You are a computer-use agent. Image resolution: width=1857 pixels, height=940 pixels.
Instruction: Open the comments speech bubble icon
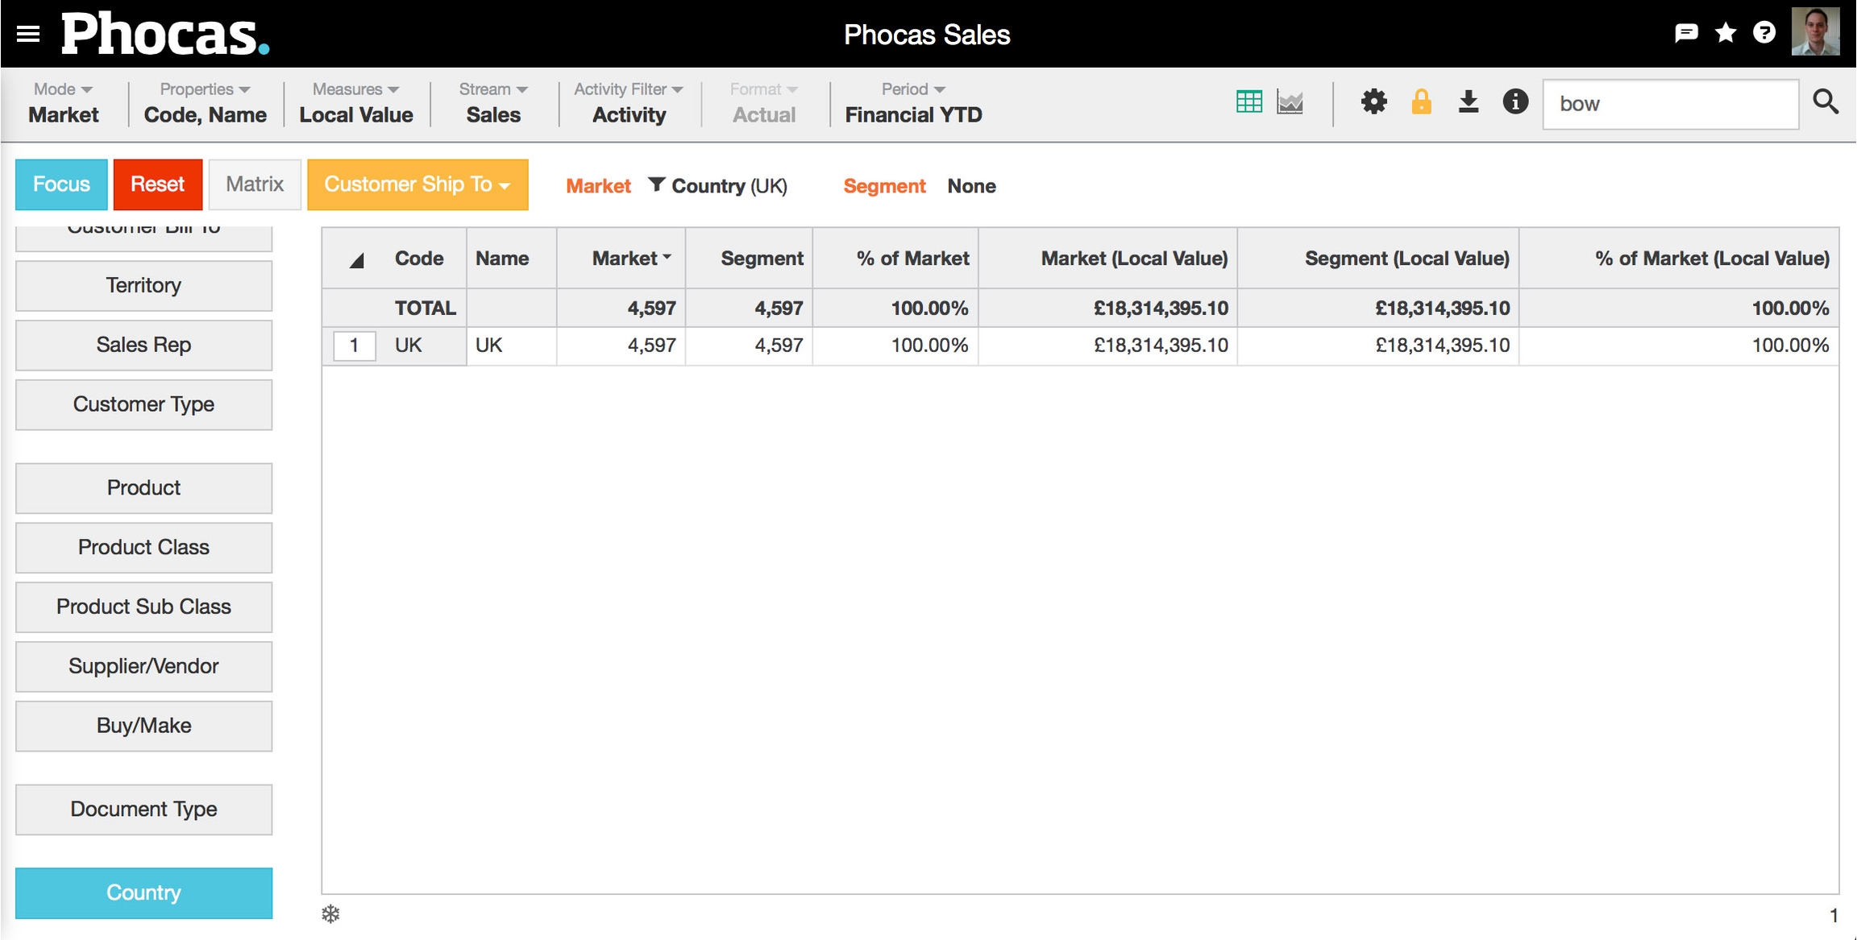[x=1685, y=34]
